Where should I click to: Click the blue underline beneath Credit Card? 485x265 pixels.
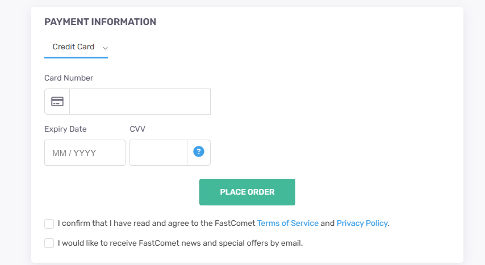pyautogui.click(x=76, y=57)
